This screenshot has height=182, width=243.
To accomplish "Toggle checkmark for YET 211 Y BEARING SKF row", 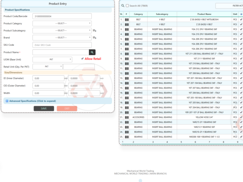I will click(x=241, y=59).
